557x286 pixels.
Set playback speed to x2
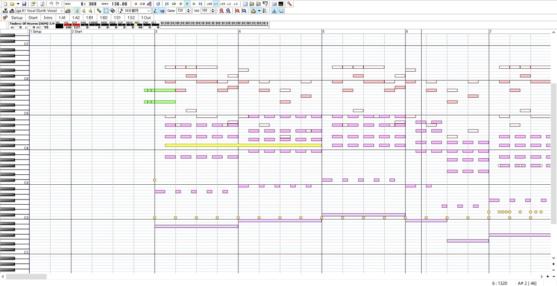point(229,4)
